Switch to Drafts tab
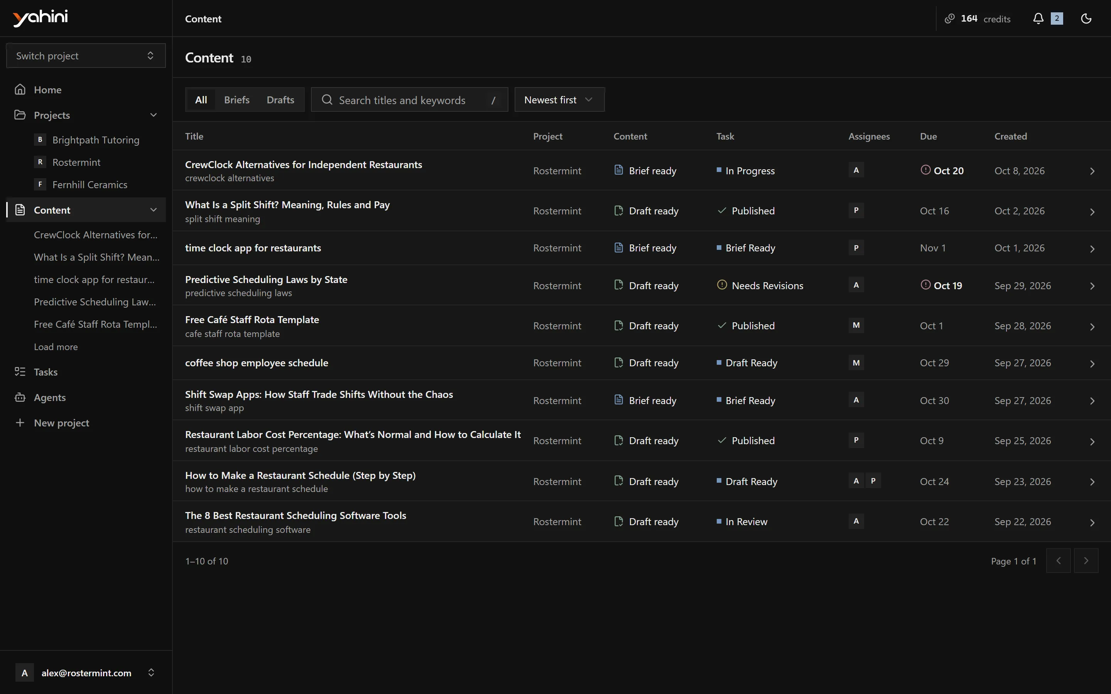This screenshot has height=694, width=1111. coord(280,99)
